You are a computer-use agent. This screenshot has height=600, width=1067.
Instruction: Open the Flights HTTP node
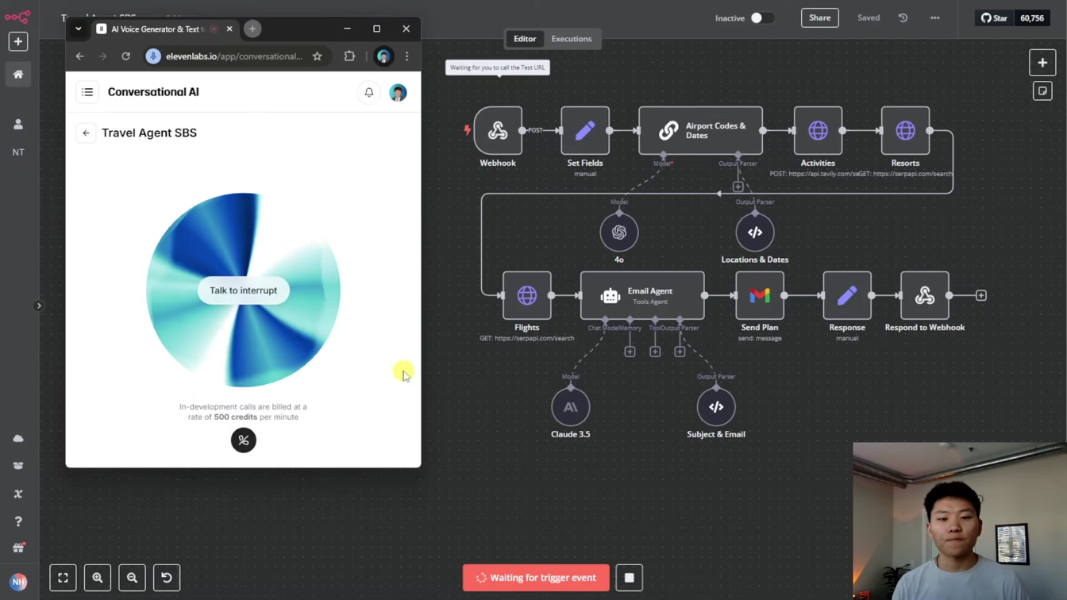(x=527, y=295)
